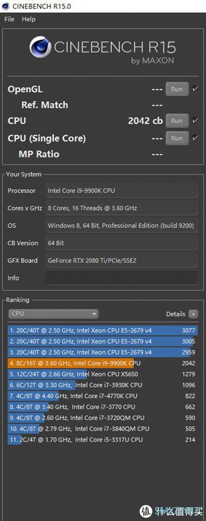This screenshot has width=206, height=521.
Task: Open the File menu
Action: [9, 19]
